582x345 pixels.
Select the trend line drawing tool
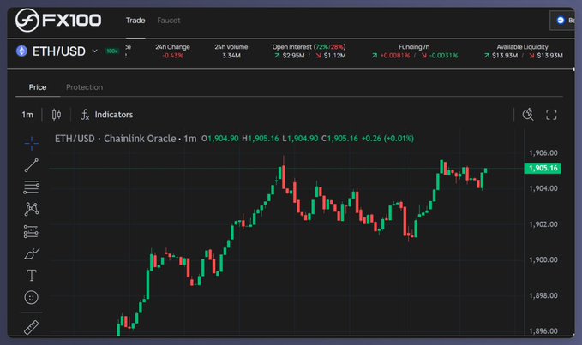coord(32,165)
